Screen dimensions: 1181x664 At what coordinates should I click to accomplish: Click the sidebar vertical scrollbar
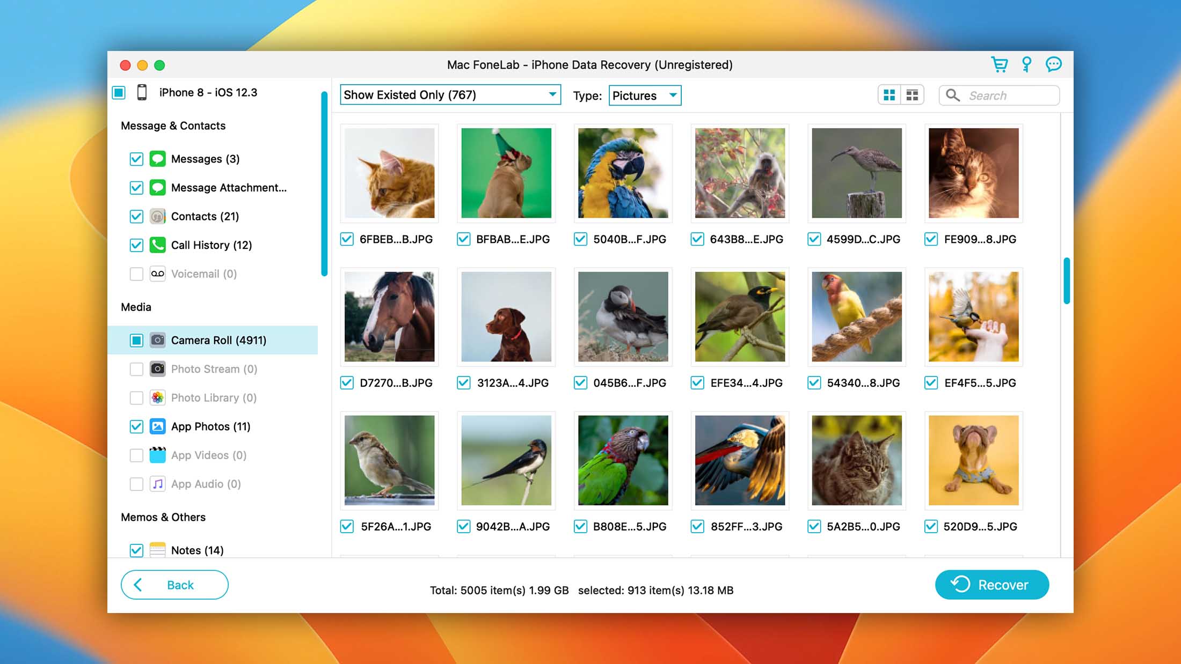coord(324,183)
